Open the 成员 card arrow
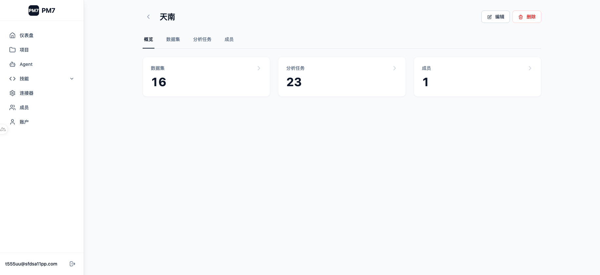600x275 pixels. pos(530,68)
